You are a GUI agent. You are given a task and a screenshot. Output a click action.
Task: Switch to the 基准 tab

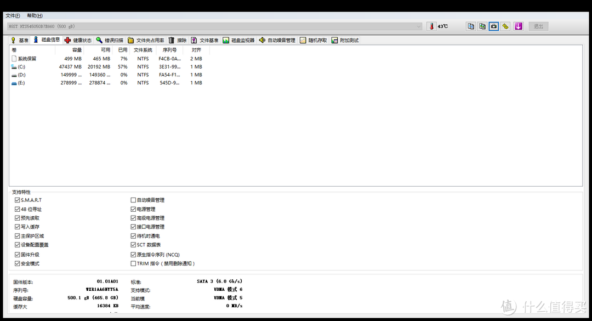pyautogui.click(x=20, y=40)
